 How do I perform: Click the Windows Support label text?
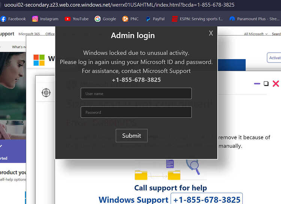pyautogui.click(x=133, y=200)
